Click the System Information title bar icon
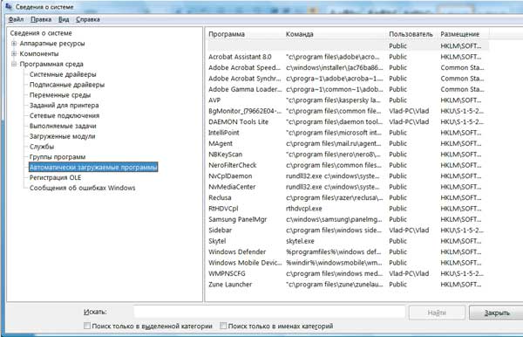The image size is (523, 337). coord(9,6)
